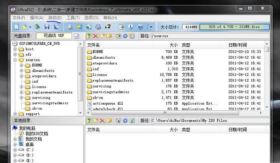This screenshot has height=163, width=280.
Task: Expand the etwproviders tree node
Action: 21,76
